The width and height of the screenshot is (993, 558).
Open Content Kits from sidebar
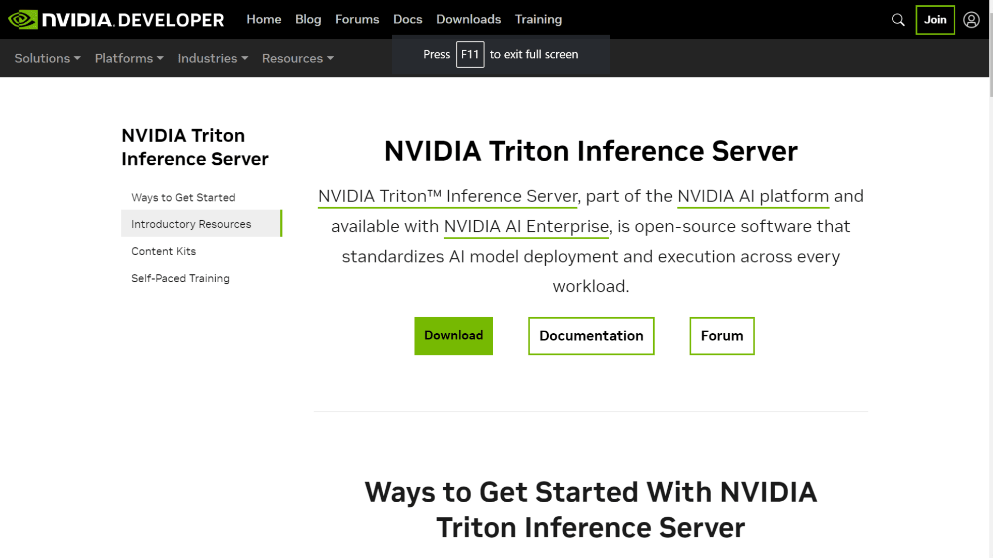coord(163,251)
